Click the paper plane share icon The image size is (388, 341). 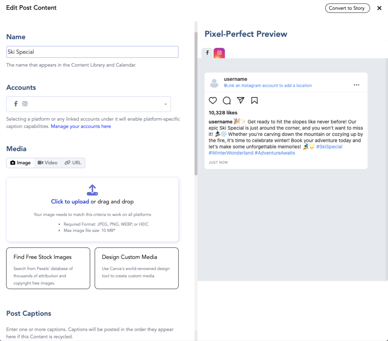241,100
